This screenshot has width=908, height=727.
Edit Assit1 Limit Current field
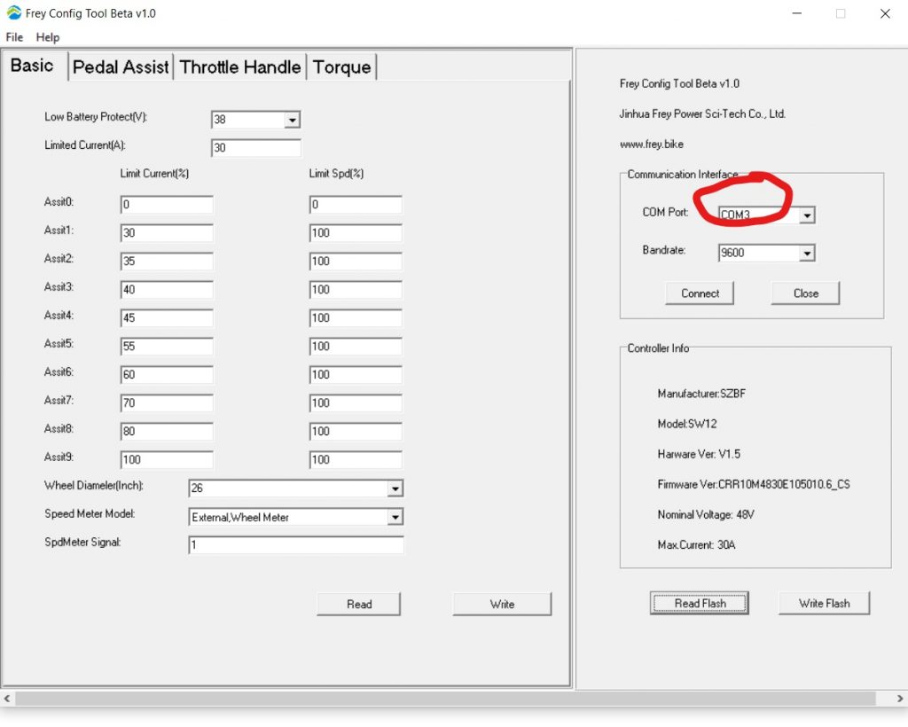pyautogui.click(x=167, y=232)
